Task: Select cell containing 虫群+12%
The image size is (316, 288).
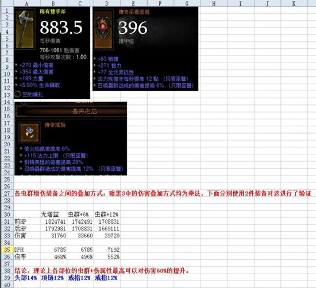Action: 107,215
